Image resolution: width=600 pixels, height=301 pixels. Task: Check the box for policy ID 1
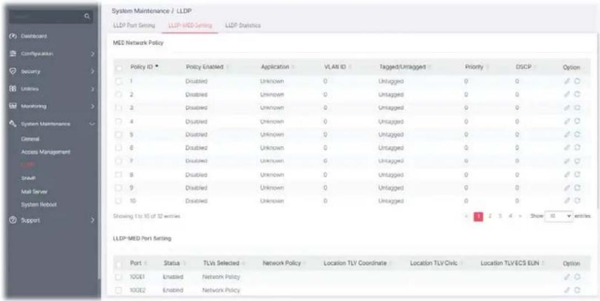tap(120, 82)
